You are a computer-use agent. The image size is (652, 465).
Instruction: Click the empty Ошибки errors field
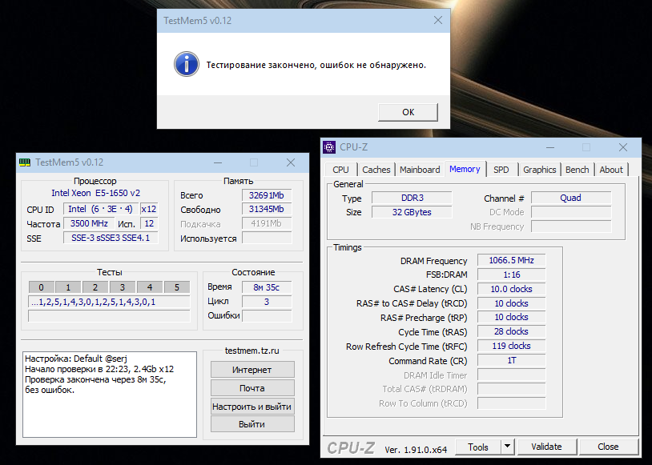tap(267, 316)
